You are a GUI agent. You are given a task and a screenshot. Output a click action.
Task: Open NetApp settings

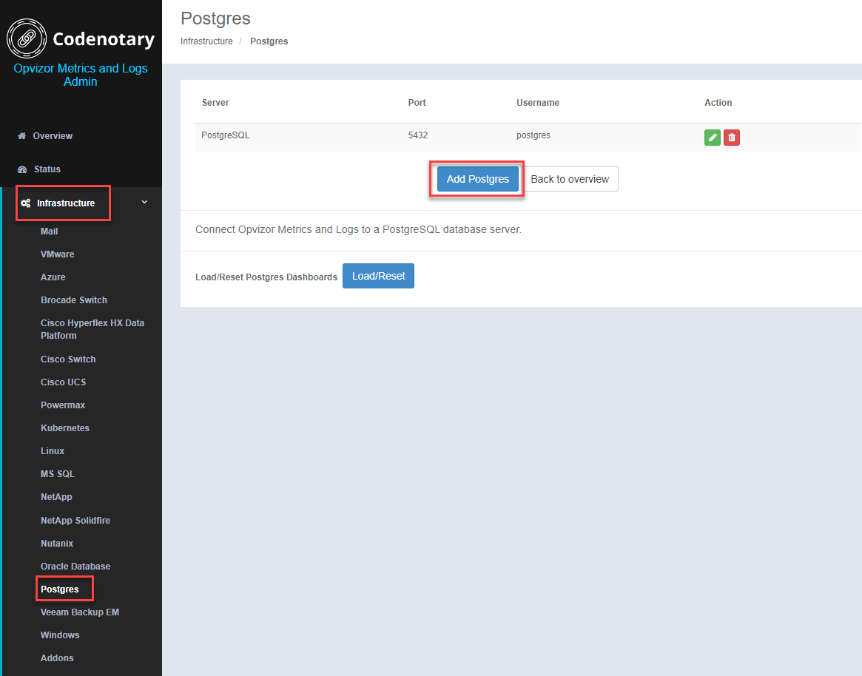pyautogui.click(x=56, y=497)
